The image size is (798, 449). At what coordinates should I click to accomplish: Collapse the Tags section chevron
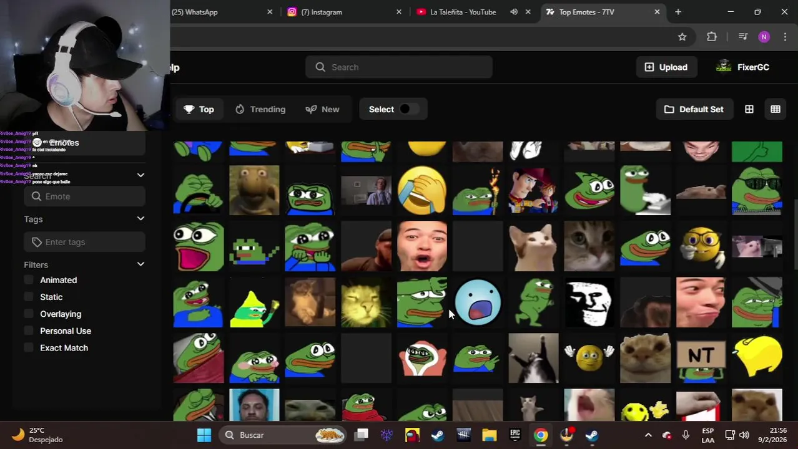(140, 218)
